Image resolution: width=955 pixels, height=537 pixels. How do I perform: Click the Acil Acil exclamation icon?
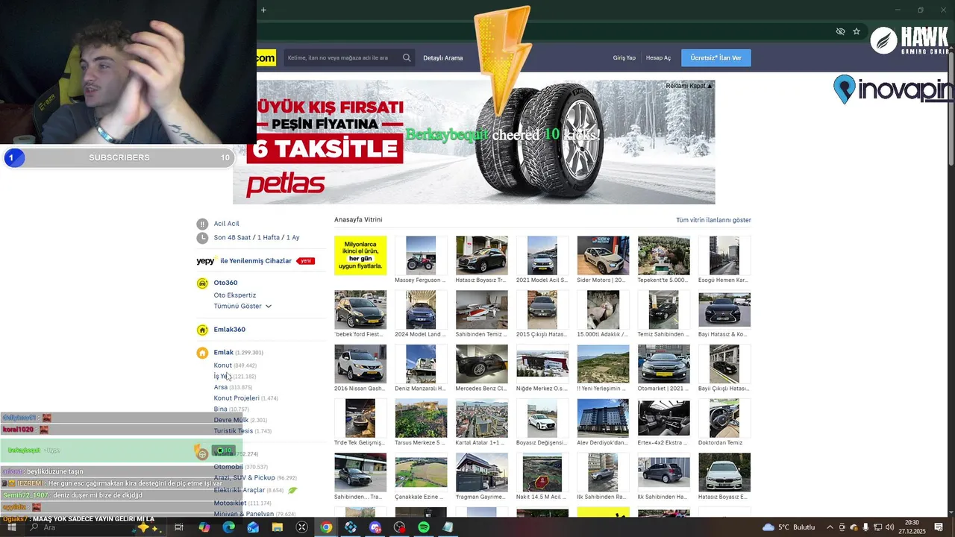[202, 224]
